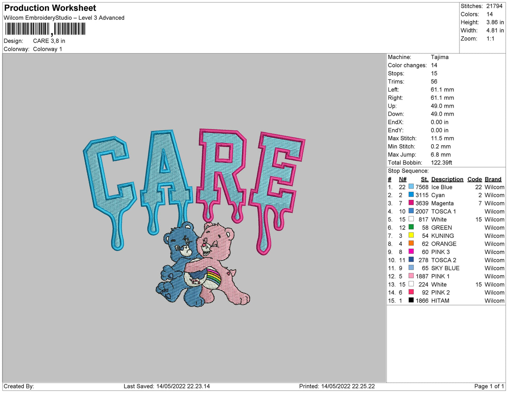The width and height of the screenshot is (508, 393).
Task: Click the Ice Blue color swatch
Action: point(411,186)
